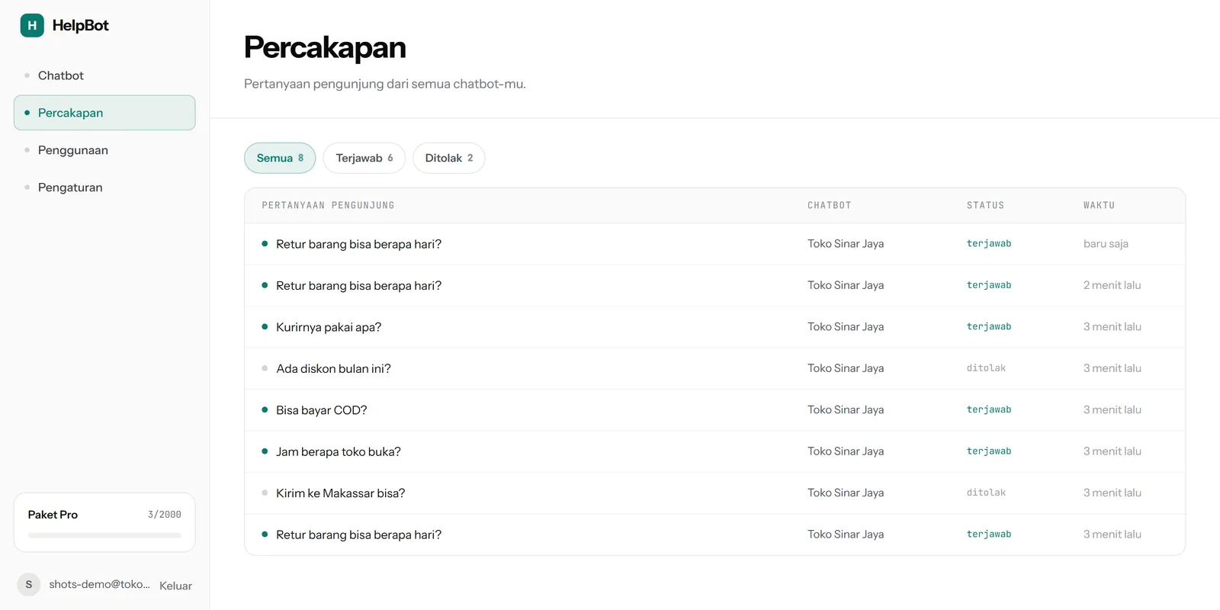Image resolution: width=1220 pixels, height=610 pixels.
Task: Click the WAKTU column header
Action: point(1099,205)
